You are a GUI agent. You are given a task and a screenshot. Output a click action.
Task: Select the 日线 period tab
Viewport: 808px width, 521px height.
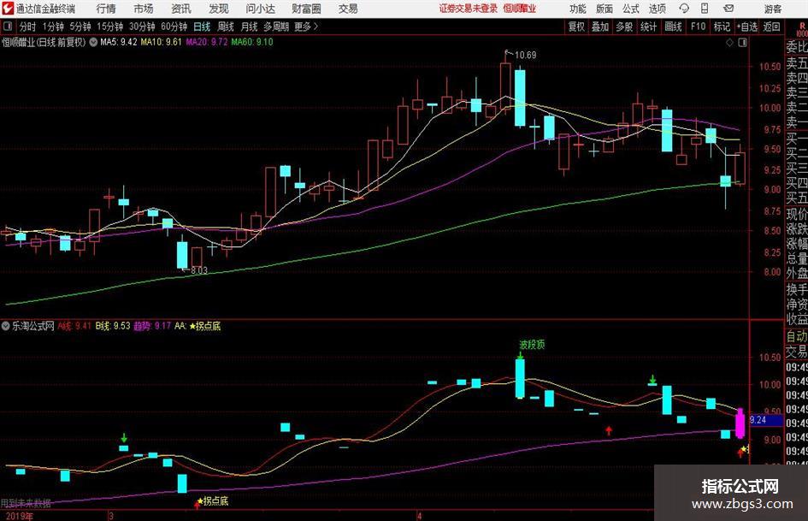tap(202, 27)
